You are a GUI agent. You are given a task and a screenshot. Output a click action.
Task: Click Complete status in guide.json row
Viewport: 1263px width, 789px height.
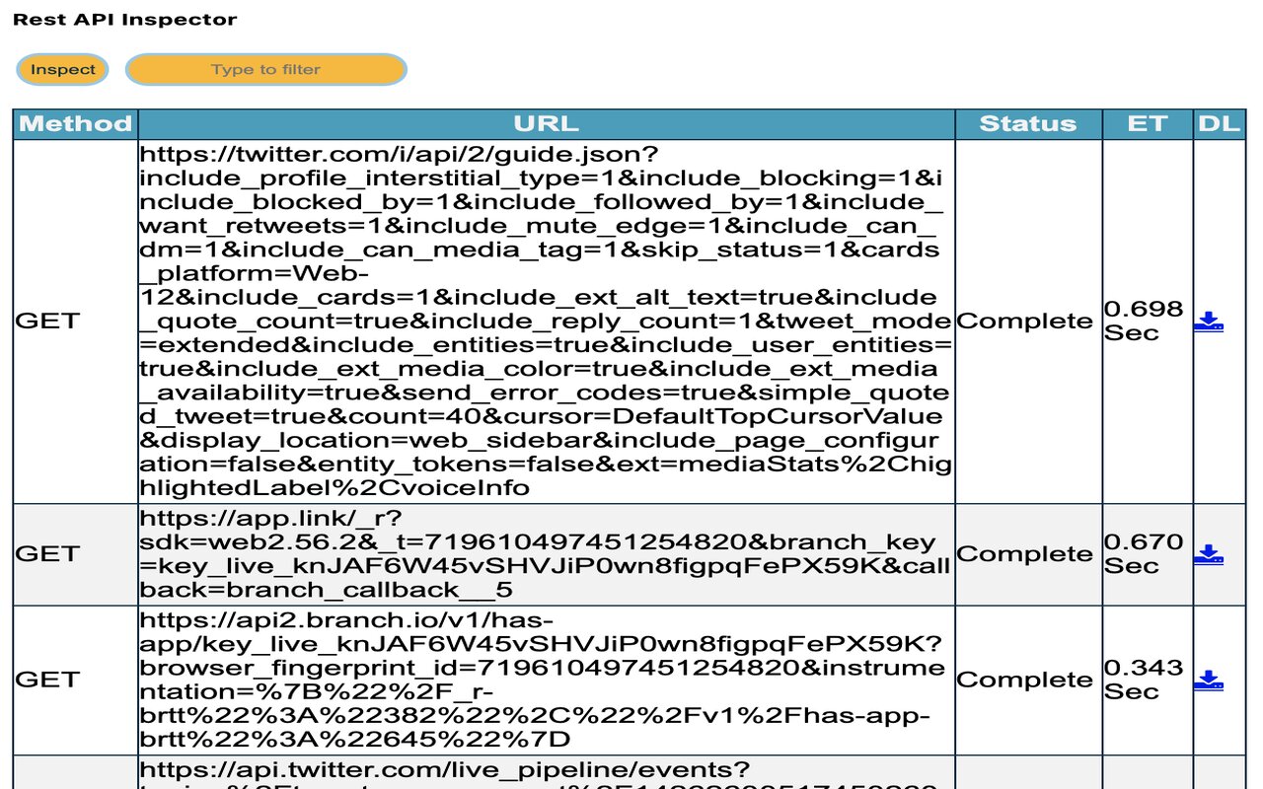click(1028, 322)
